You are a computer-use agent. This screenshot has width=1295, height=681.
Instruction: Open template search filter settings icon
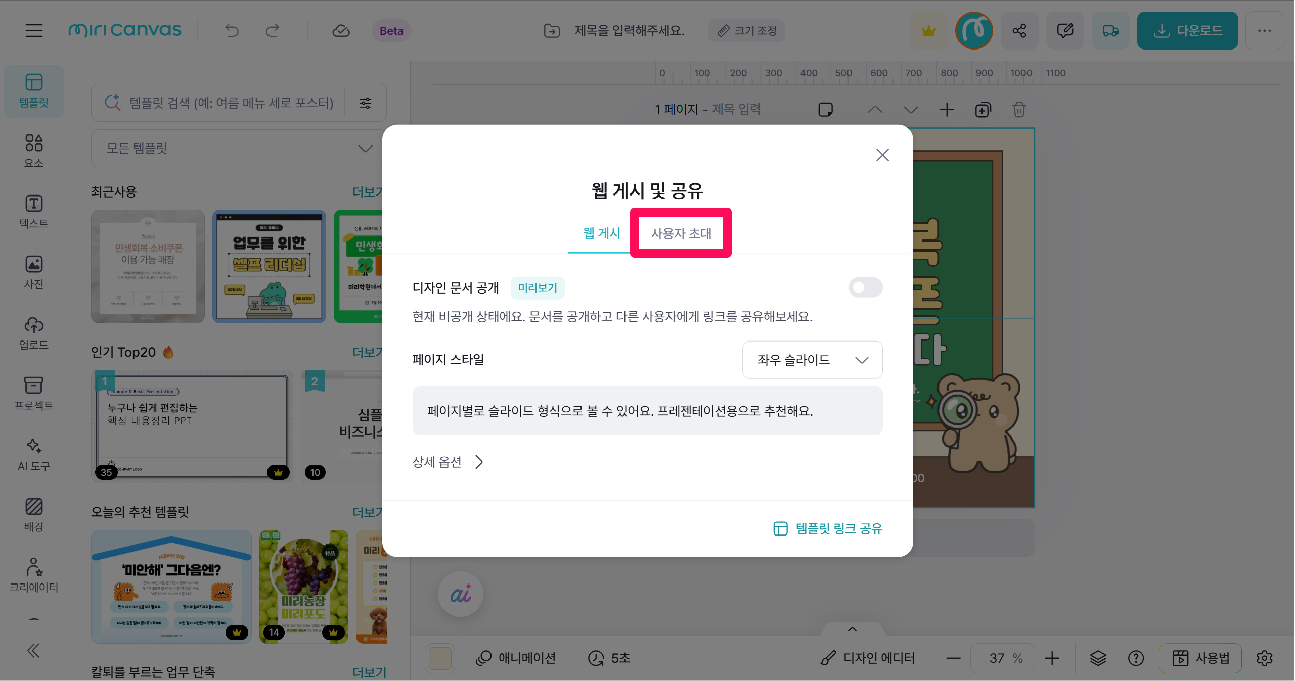[x=366, y=103]
